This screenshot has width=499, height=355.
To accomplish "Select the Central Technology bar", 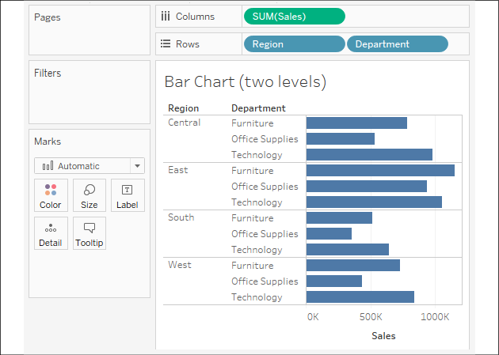I will pos(368,155).
